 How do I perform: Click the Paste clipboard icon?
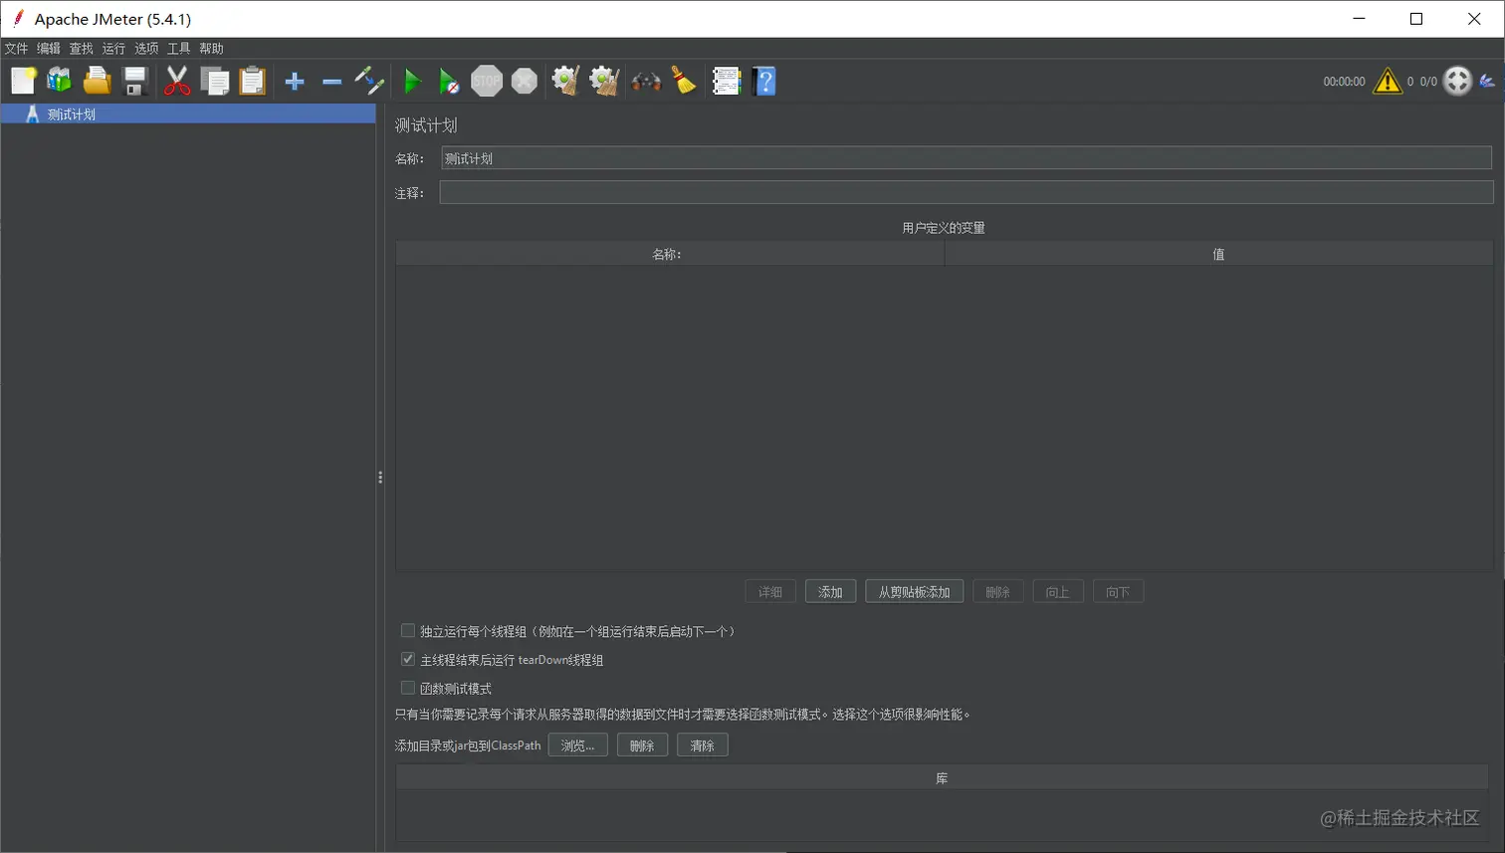coord(253,81)
